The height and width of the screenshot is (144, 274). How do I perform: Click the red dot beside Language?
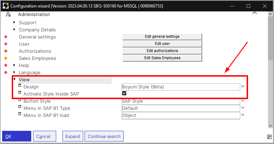pos(6,72)
